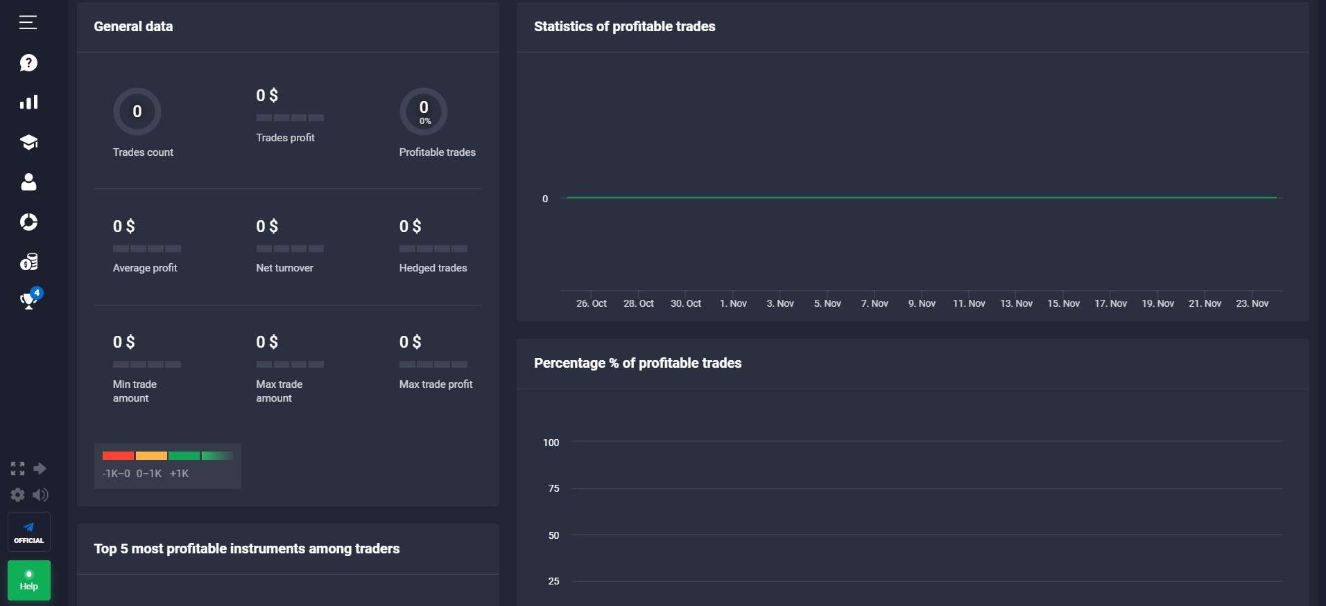Image resolution: width=1326 pixels, height=606 pixels.
Task: Click the Max trade amount label
Action: point(279,391)
